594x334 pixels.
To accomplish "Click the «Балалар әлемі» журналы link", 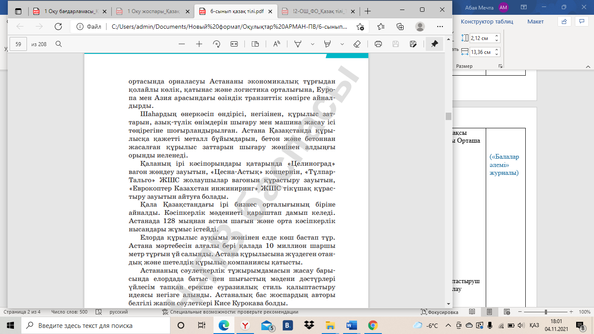I will click(x=504, y=165).
